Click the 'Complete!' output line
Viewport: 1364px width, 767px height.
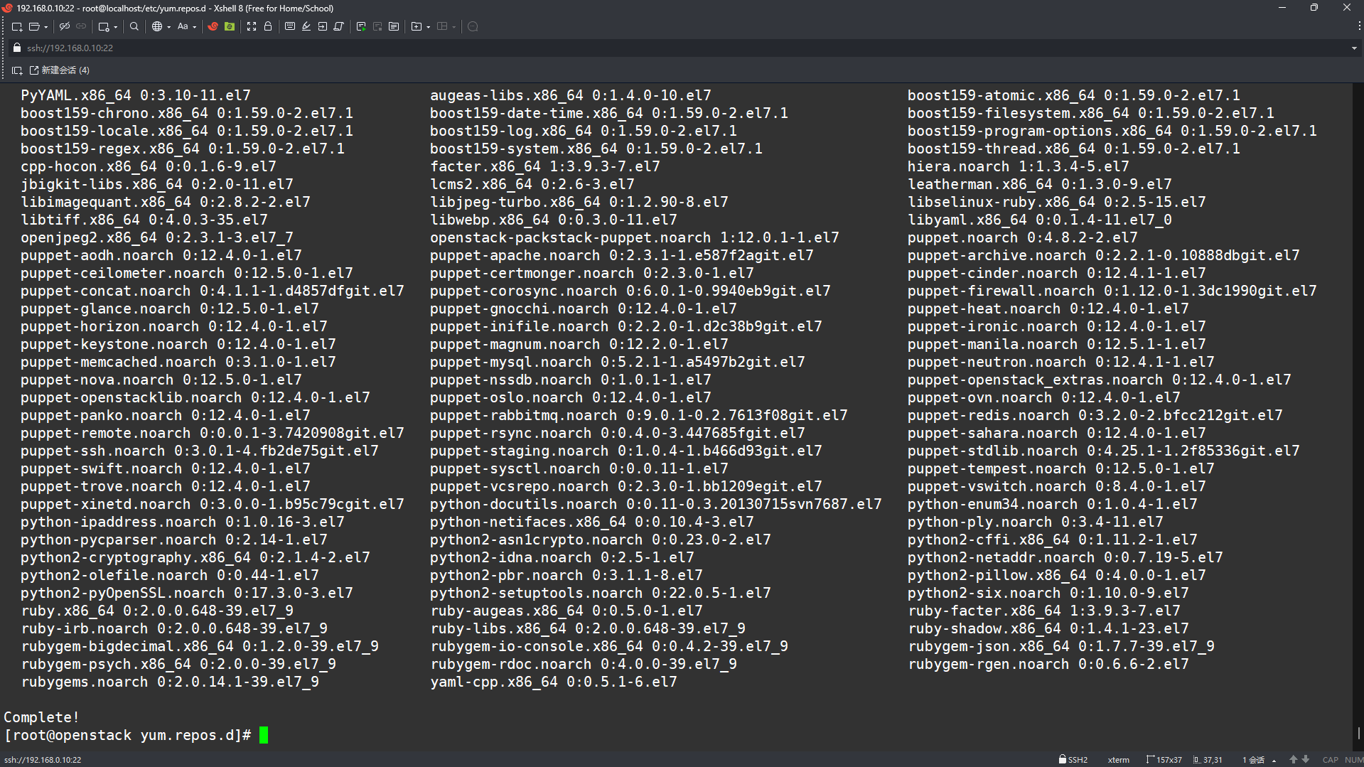tap(41, 717)
